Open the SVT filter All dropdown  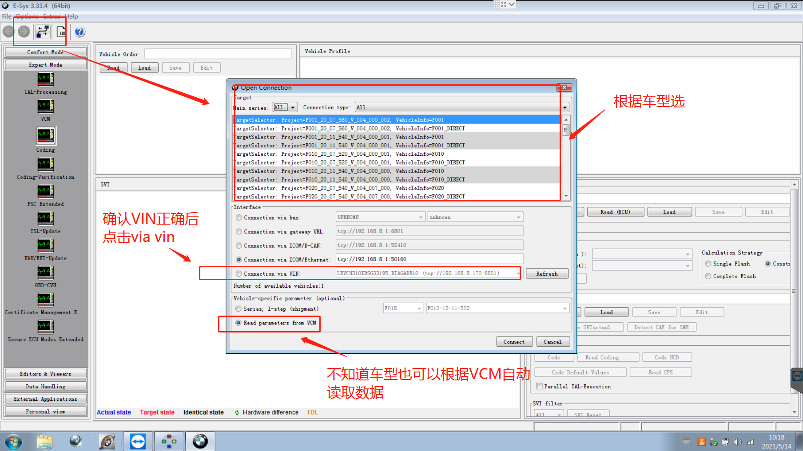pyautogui.click(x=549, y=414)
